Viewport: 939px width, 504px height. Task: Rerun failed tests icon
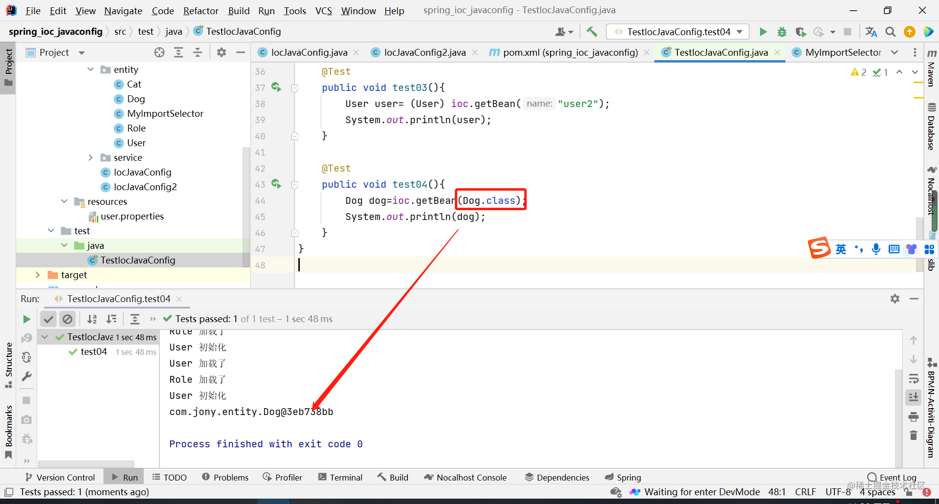click(x=26, y=338)
